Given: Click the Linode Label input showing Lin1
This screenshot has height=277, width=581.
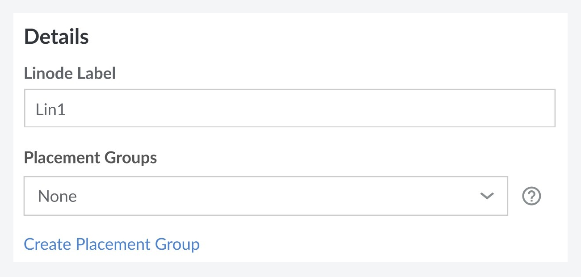Looking at the screenshot, I should click(x=290, y=108).
